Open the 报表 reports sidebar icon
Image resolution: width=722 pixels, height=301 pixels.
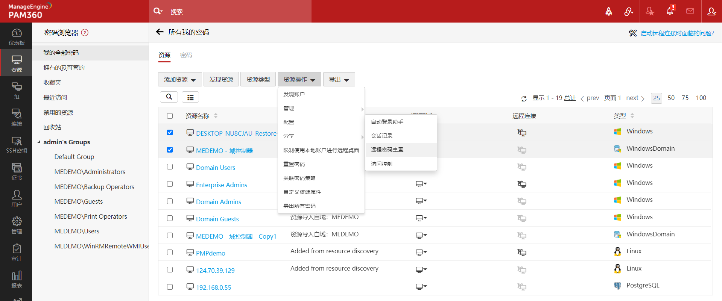click(x=17, y=280)
